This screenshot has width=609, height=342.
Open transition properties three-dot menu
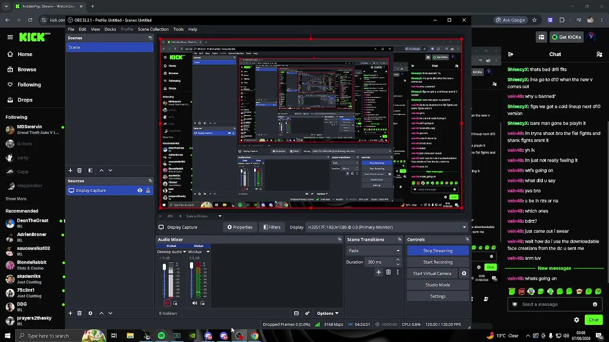[x=398, y=272]
